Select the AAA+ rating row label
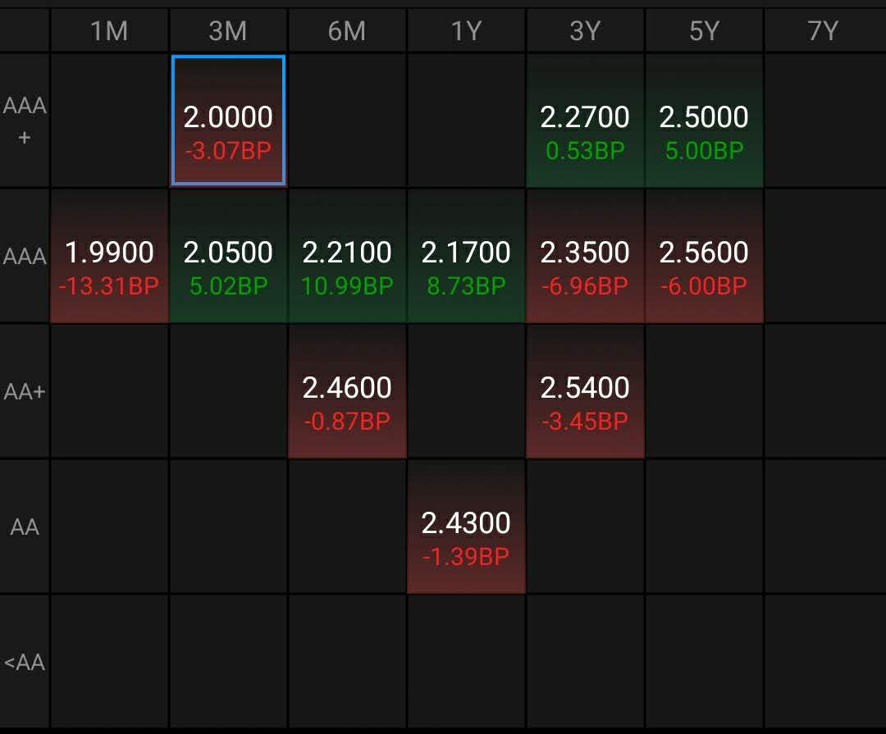Screen dimensions: 886x734 pyautogui.click(x=25, y=121)
